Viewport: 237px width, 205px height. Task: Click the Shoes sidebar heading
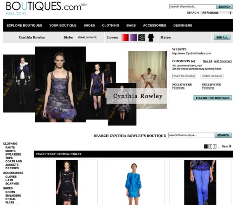tap(8, 188)
